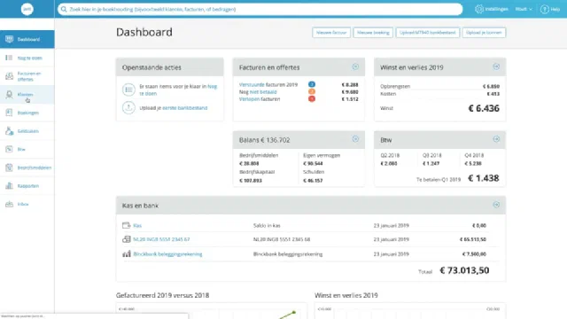Viewport: 567px width, 319px height.
Task: Open the Btw card arrow icon
Action: pyautogui.click(x=496, y=139)
